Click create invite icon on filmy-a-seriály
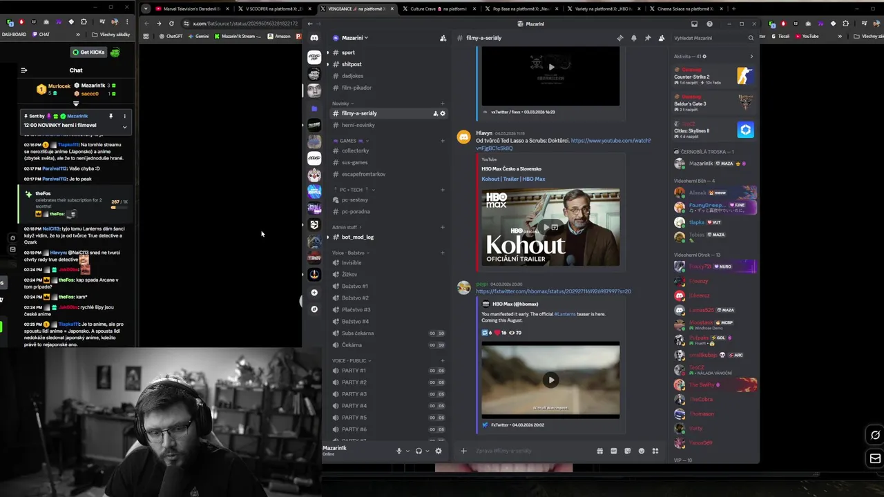This screenshot has height=497, width=884. pyautogui.click(x=435, y=113)
